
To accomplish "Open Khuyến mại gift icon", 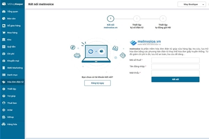I will (x=4, y=61).
